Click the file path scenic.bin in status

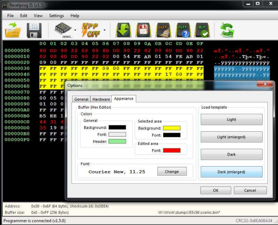pyautogui.click(x=189, y=212)
